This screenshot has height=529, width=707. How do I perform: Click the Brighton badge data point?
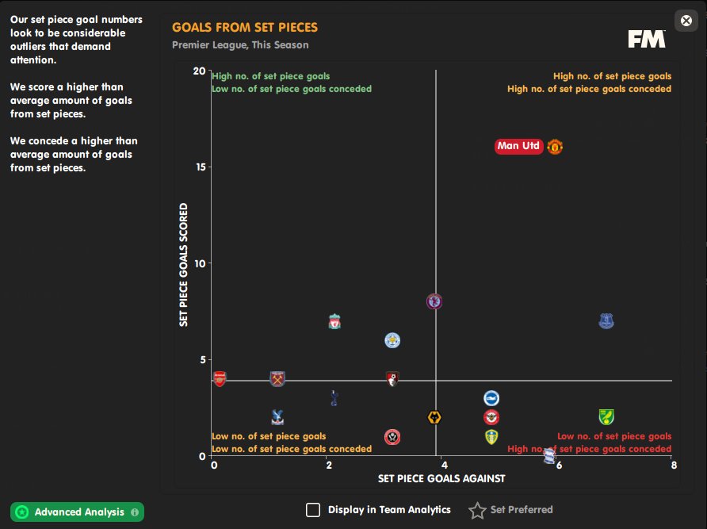click(x=491, y=398)
